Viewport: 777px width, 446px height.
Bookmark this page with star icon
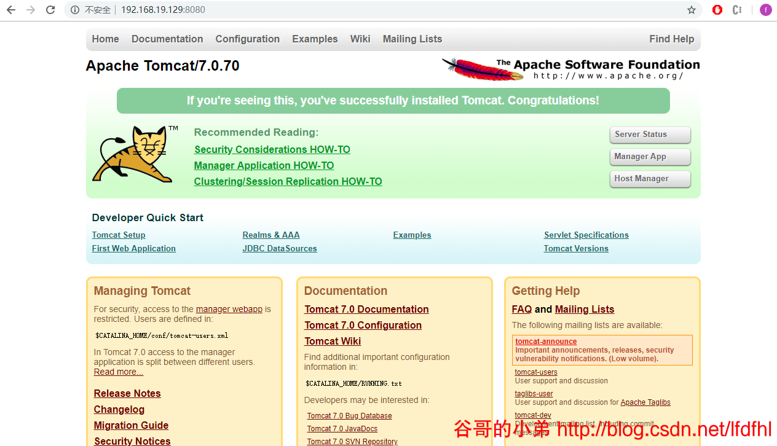pos(692,10)
